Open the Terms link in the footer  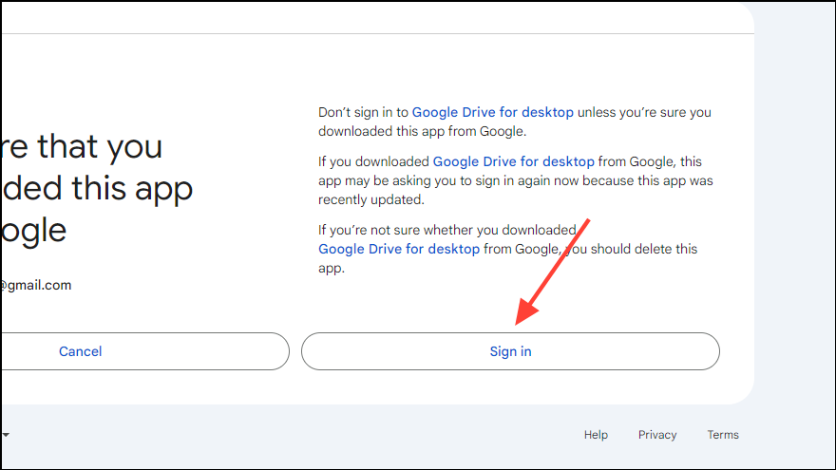tap(723, 435)
